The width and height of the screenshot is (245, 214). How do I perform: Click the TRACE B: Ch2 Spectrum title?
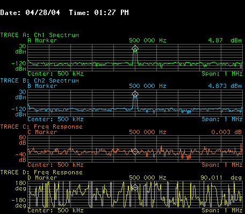click(x=40, y=80)
